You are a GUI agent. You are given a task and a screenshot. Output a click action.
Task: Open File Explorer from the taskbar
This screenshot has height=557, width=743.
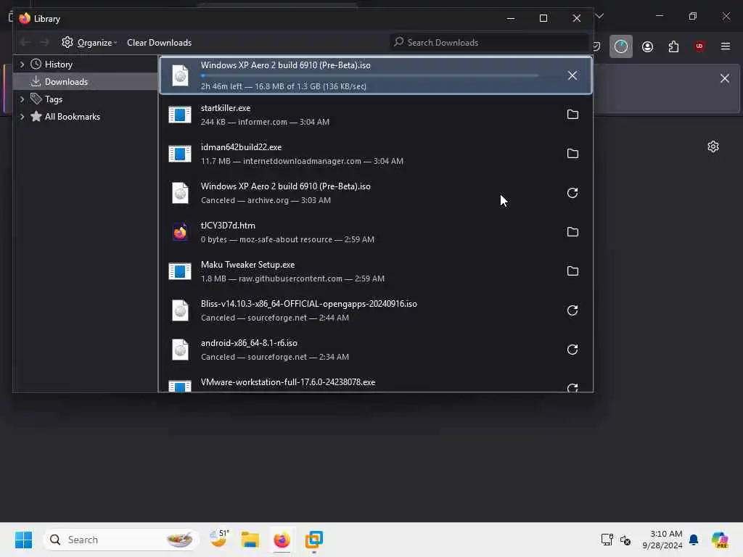250,540
